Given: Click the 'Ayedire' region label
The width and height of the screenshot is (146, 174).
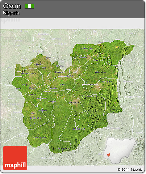Looking at the screenshot, I should pyautogui.click(x=32, y=94).
